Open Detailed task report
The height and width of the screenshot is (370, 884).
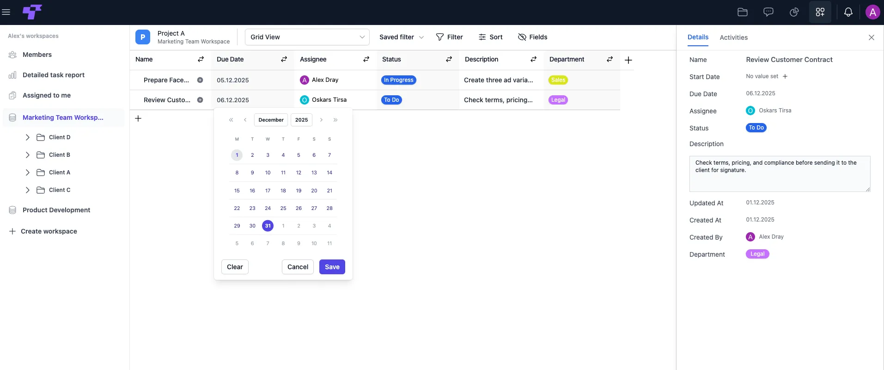[54, 75]
